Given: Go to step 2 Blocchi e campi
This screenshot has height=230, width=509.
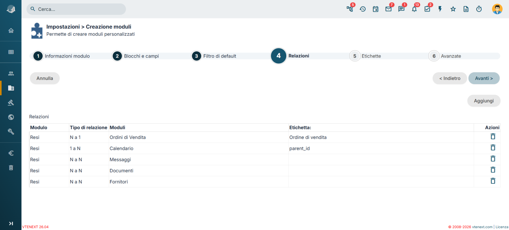Looking at the screenshot, I should 136,56.
